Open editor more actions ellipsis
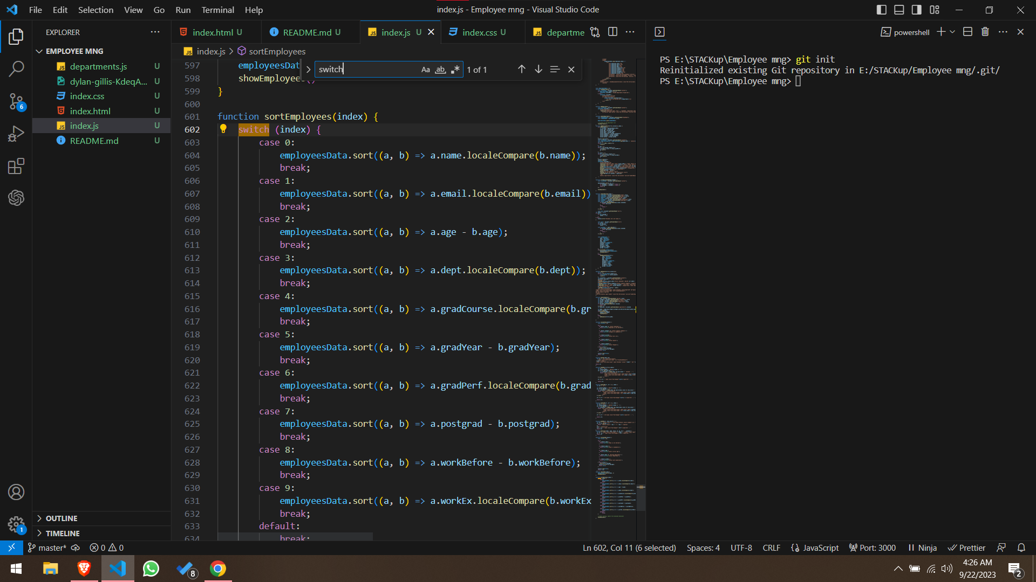The image size is (1036, 582). point(630,32)
